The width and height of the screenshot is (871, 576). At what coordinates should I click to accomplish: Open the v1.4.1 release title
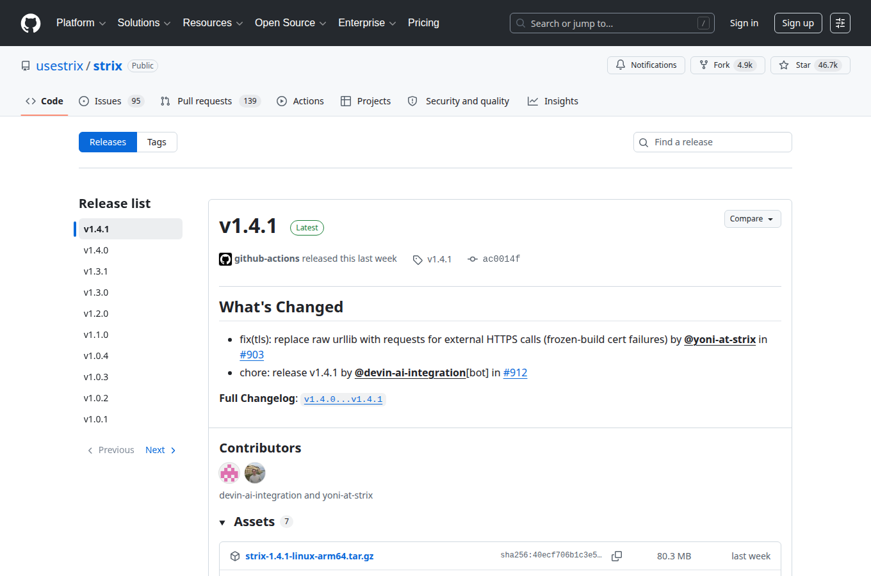coord(248,226)
